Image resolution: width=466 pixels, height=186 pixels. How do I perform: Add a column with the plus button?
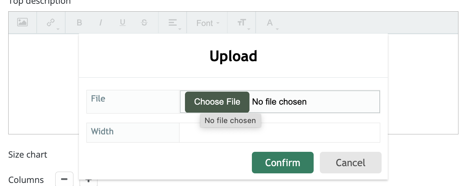[89, 181]
